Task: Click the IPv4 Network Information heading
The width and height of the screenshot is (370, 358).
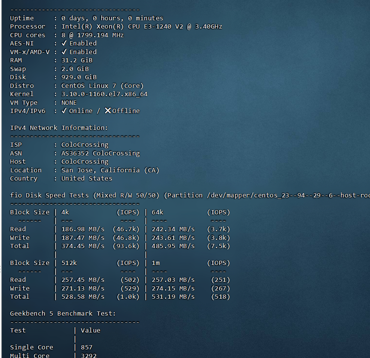Action: coord(59,128)
